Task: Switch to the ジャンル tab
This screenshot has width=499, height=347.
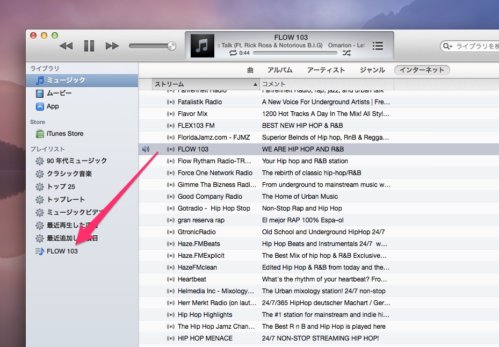Action: pos(372,70)
